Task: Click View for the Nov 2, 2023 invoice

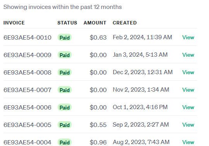Action: pos(188,90)
